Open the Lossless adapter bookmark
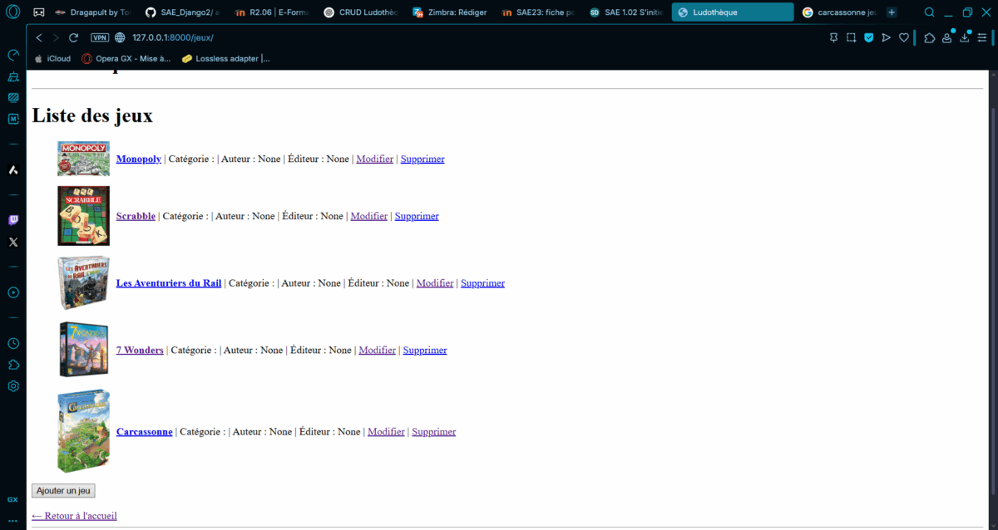This screenshot has height=530, width=998. (225, 58)
